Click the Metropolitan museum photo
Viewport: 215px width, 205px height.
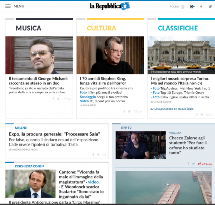(x=181, y=55)
